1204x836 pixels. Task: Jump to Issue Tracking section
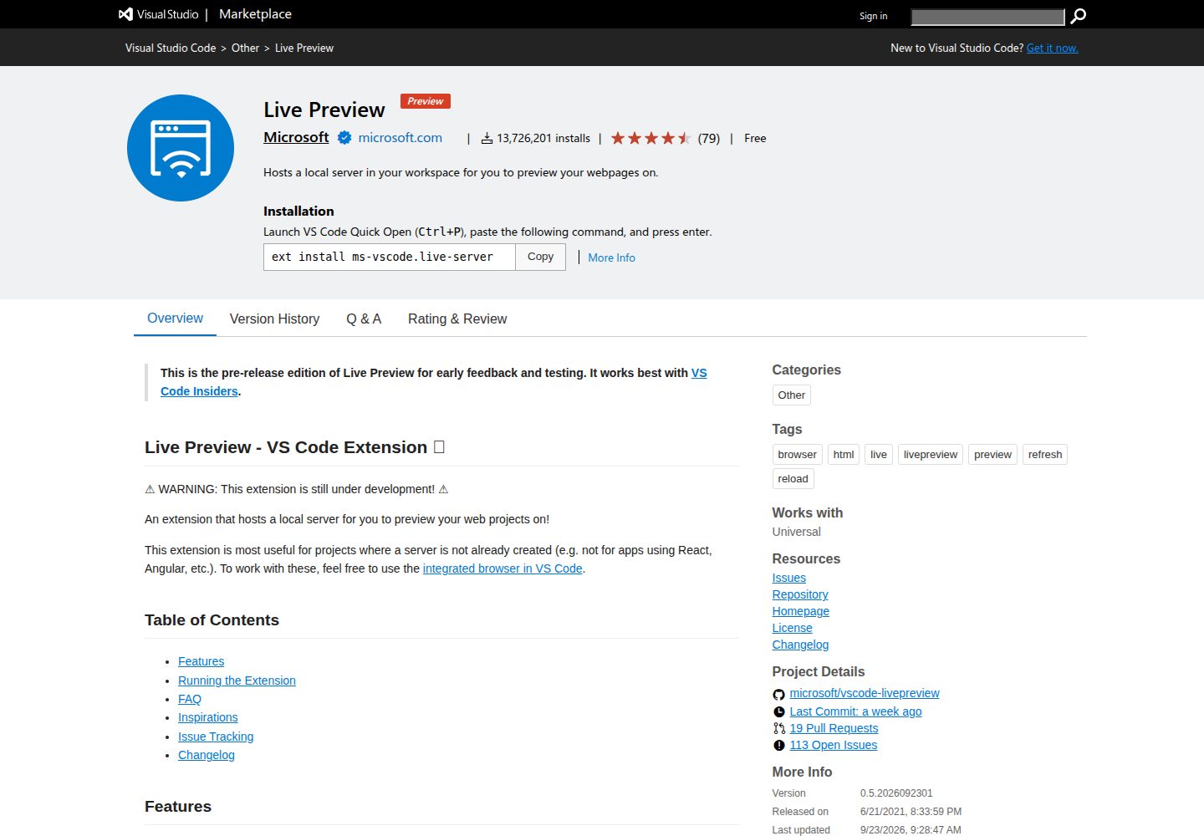point(216,737)
